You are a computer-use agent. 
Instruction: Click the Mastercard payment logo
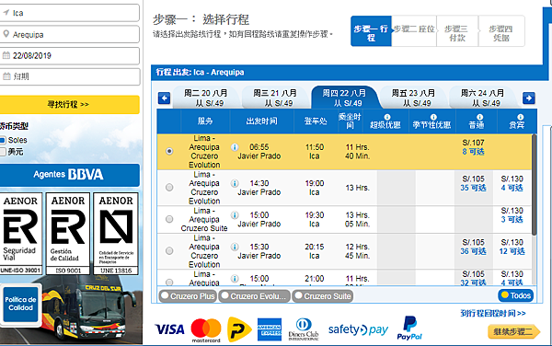pos(206,329)
